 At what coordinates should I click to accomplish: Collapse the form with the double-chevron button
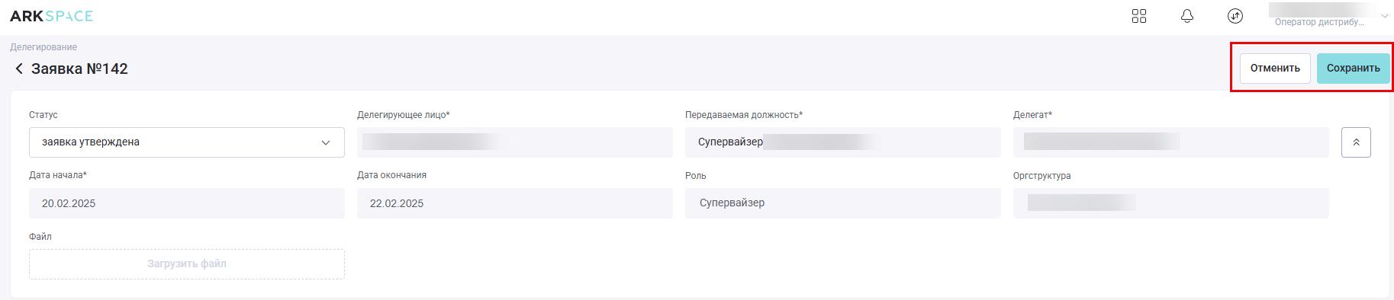pyautogui.click(x=1356, y=142)
